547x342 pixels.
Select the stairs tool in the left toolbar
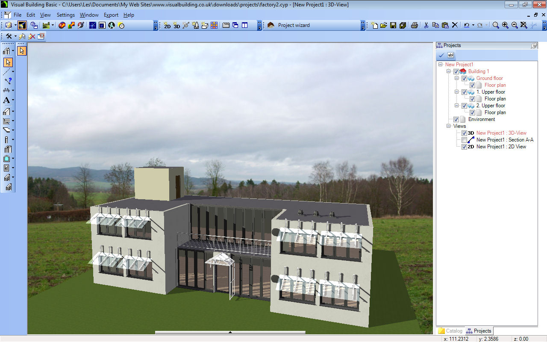tap(6, 177)
